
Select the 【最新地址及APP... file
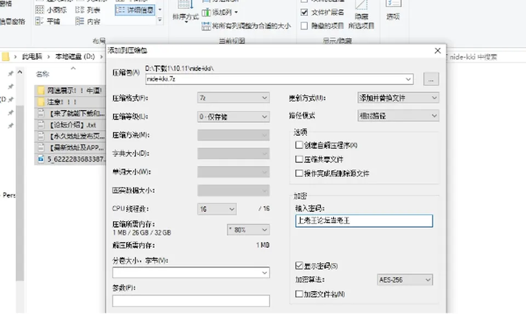point(70,148)
